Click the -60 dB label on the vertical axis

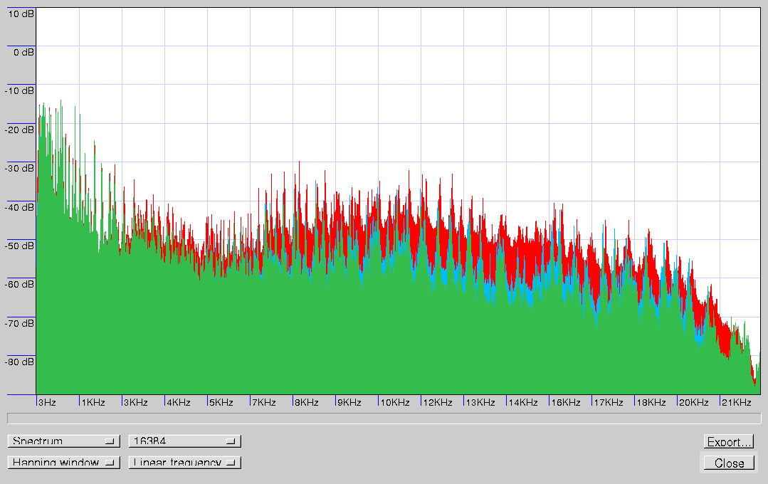pos(19,285)
